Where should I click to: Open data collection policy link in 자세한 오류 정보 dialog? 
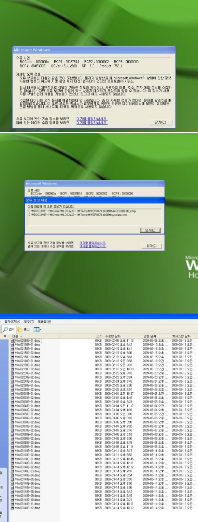pyautogui.click(x=91, y=123)
